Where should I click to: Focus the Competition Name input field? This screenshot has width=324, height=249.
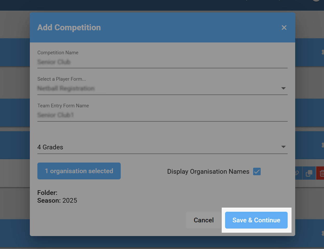(x=162, y=62)
